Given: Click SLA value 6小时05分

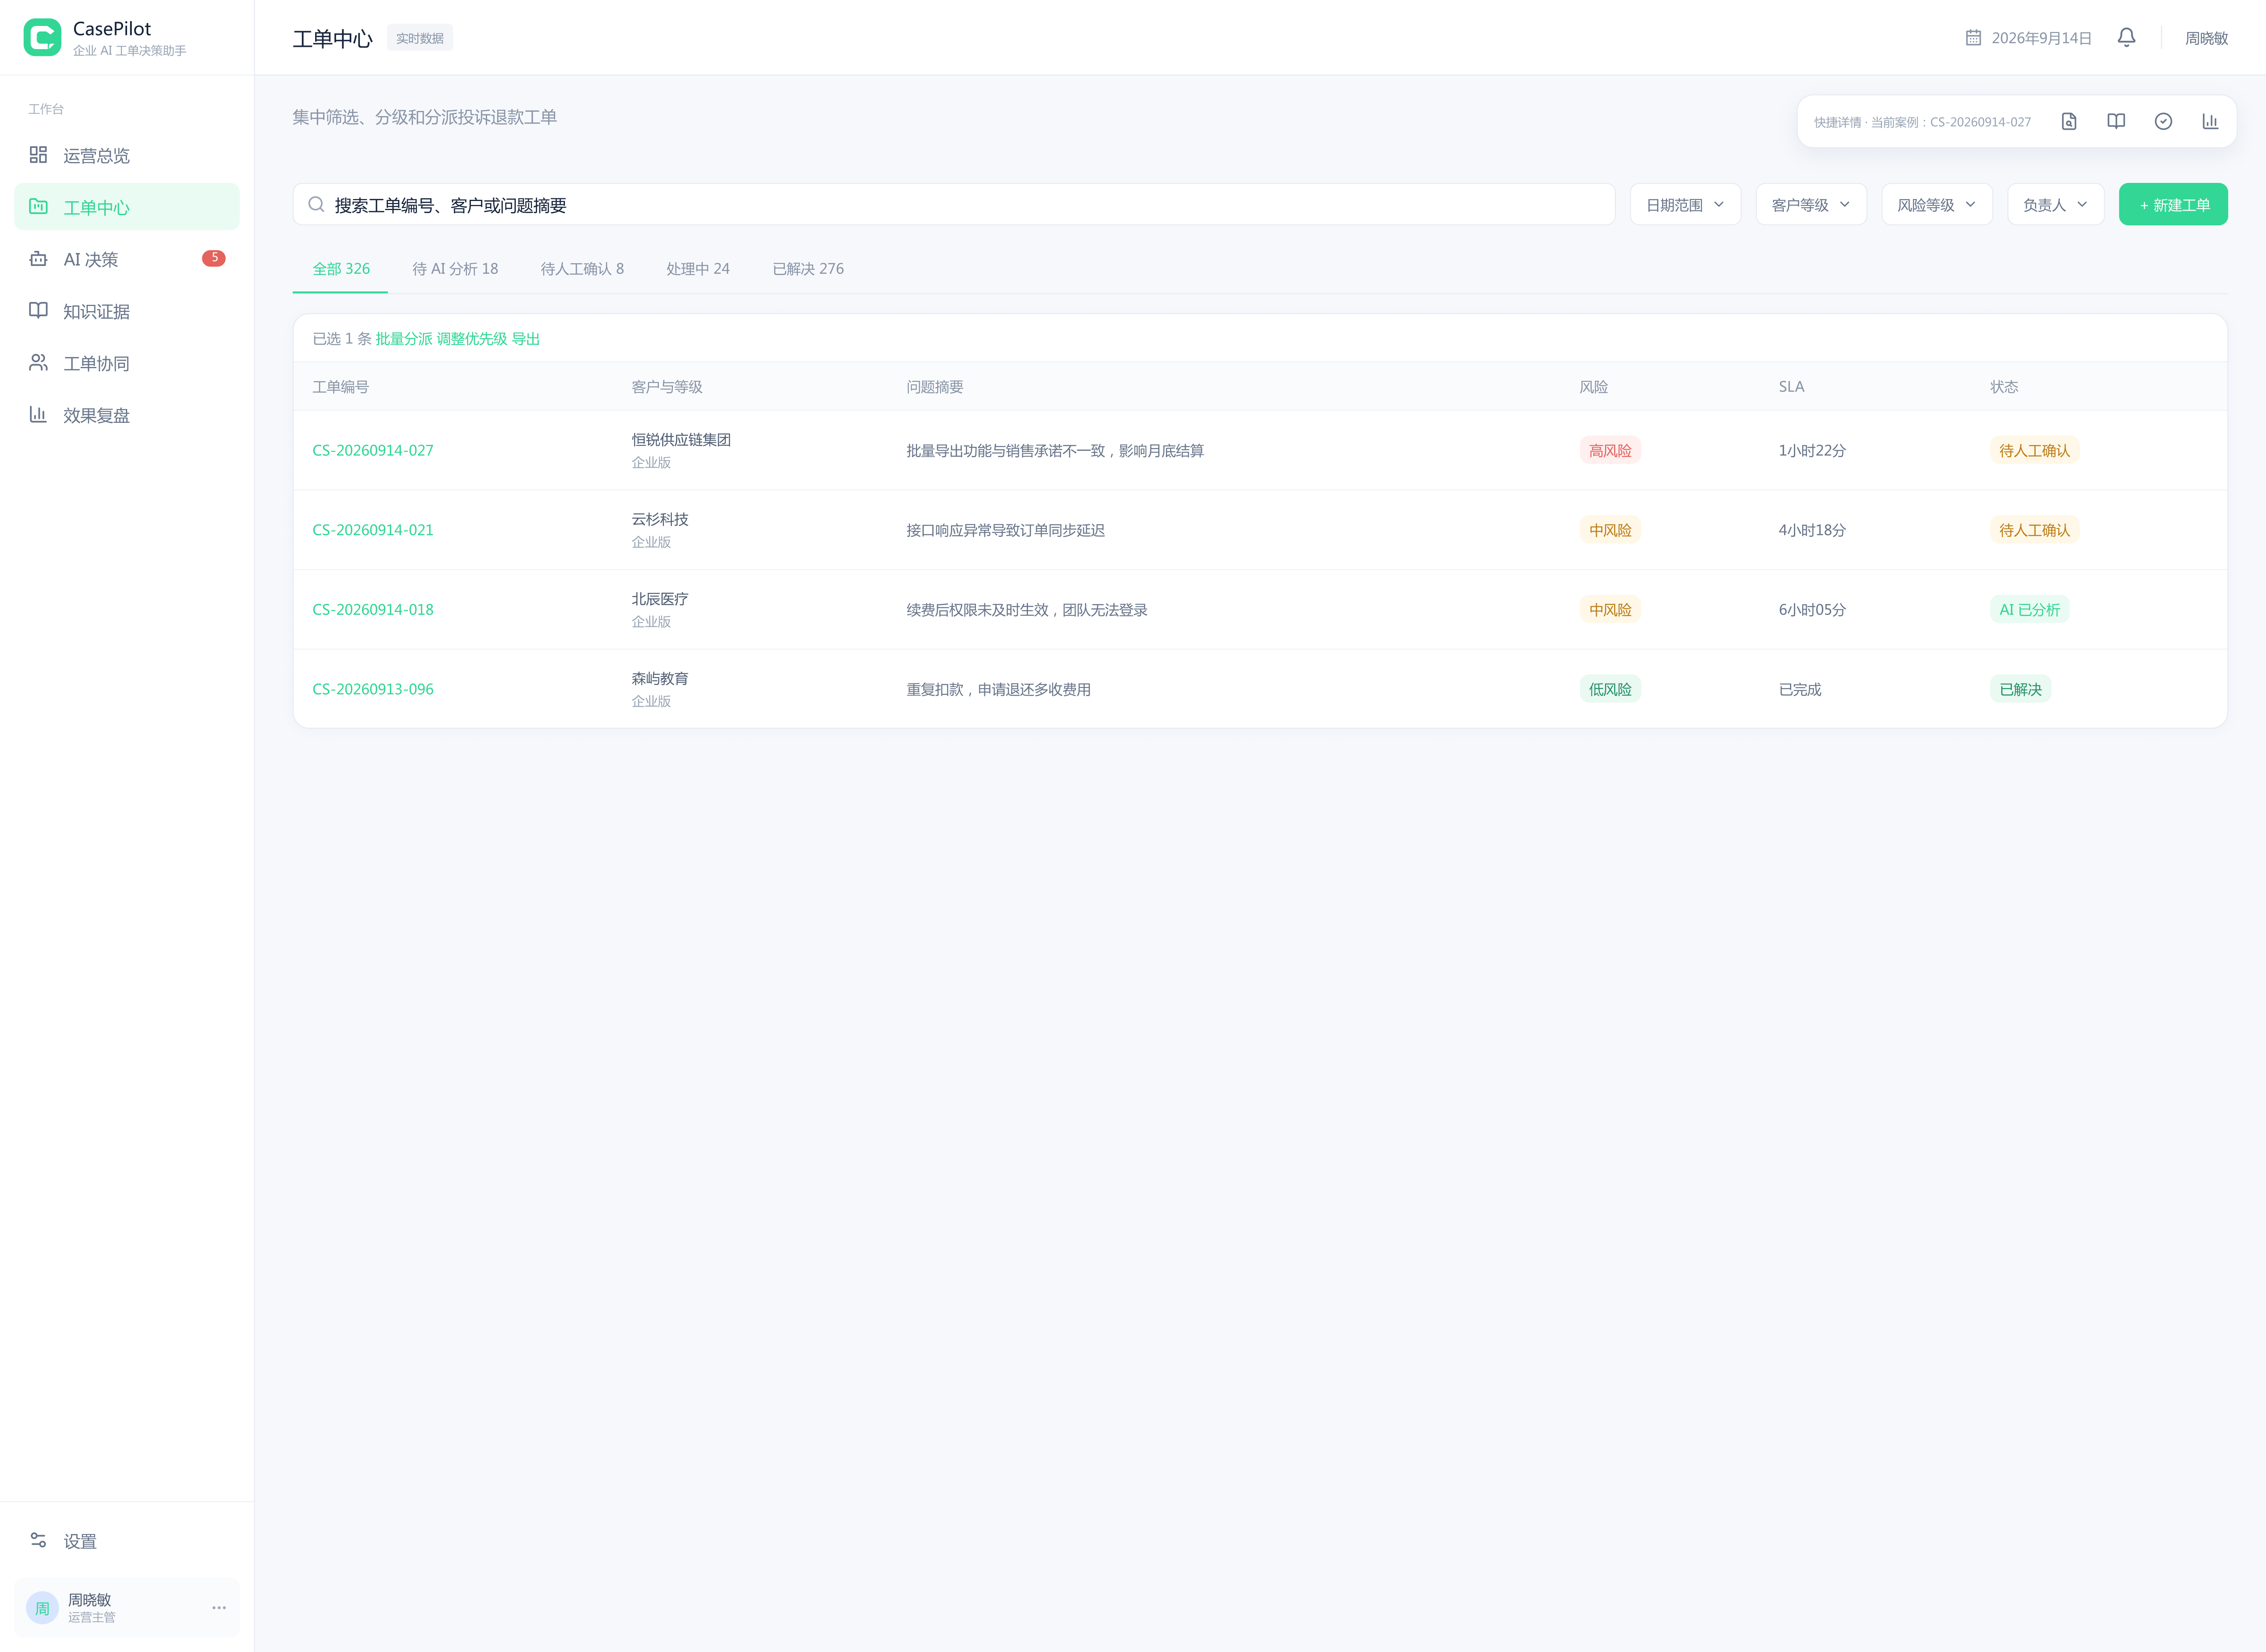Looking at the screenshot, I should tap(1812, 610).
